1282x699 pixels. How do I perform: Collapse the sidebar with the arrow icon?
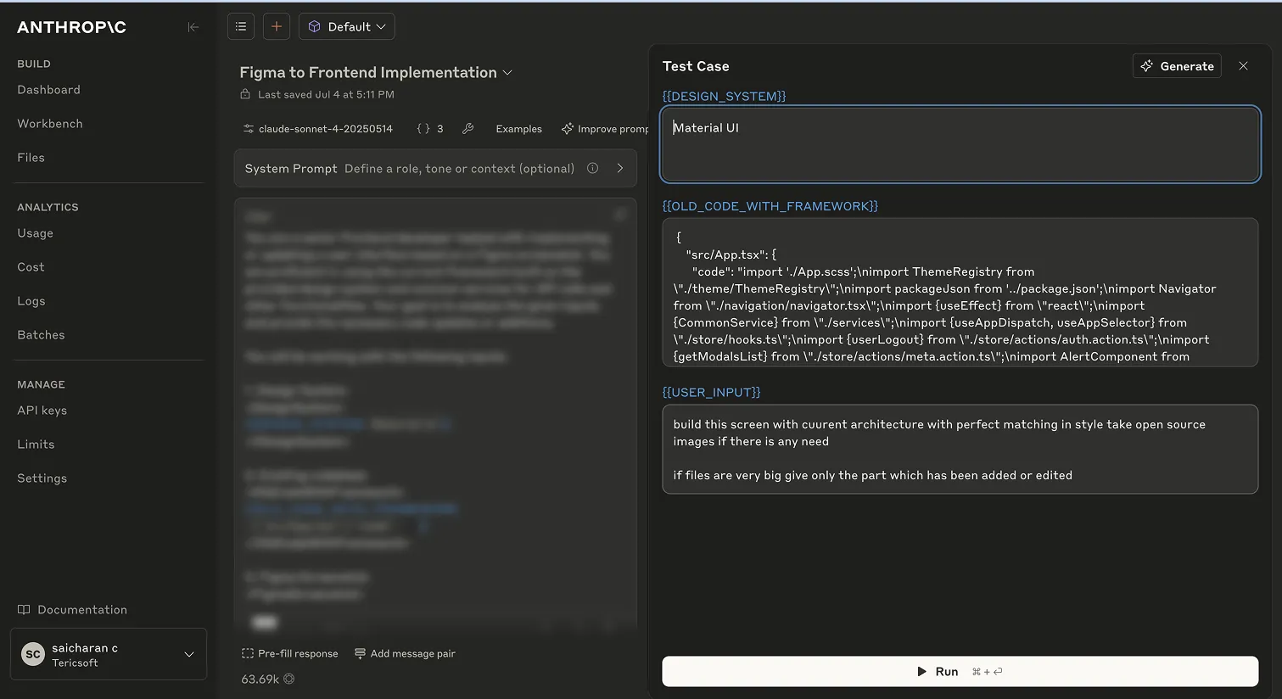click(x=193, y=27)
